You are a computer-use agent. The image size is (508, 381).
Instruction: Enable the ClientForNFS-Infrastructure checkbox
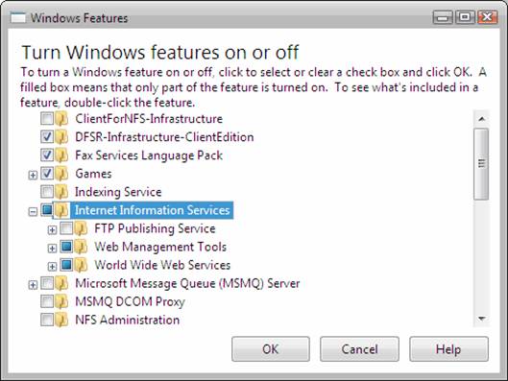tap(47, 118)
